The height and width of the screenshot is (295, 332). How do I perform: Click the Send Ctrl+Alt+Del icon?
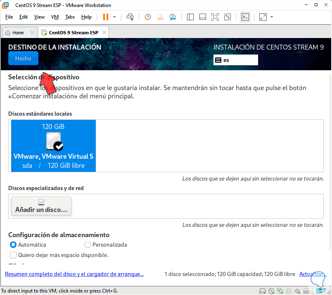tap(130, 17)
